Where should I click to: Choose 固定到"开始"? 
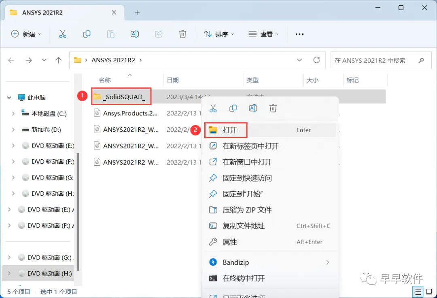[x=270, y=194]
